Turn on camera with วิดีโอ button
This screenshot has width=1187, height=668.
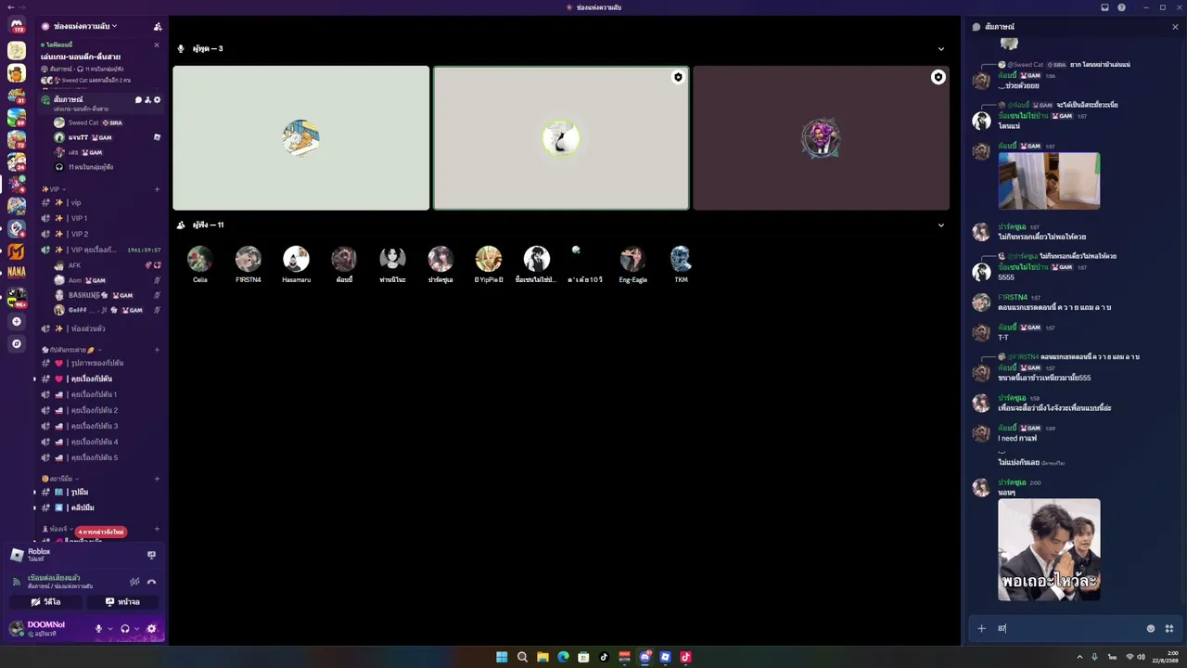(x=45, y=601)
